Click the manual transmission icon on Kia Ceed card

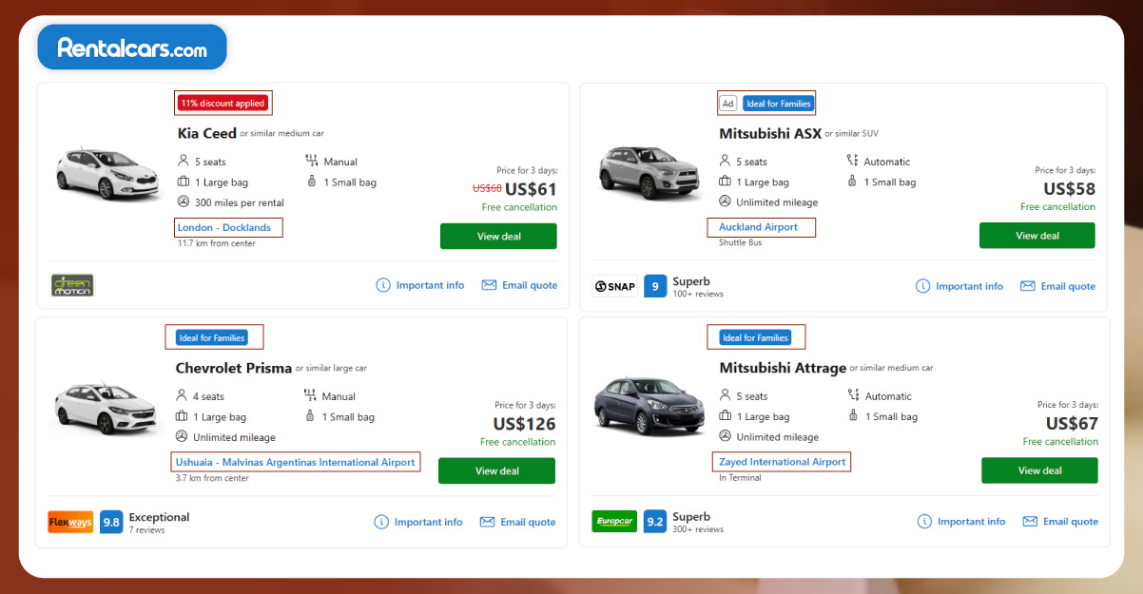[x=311, y=161]
